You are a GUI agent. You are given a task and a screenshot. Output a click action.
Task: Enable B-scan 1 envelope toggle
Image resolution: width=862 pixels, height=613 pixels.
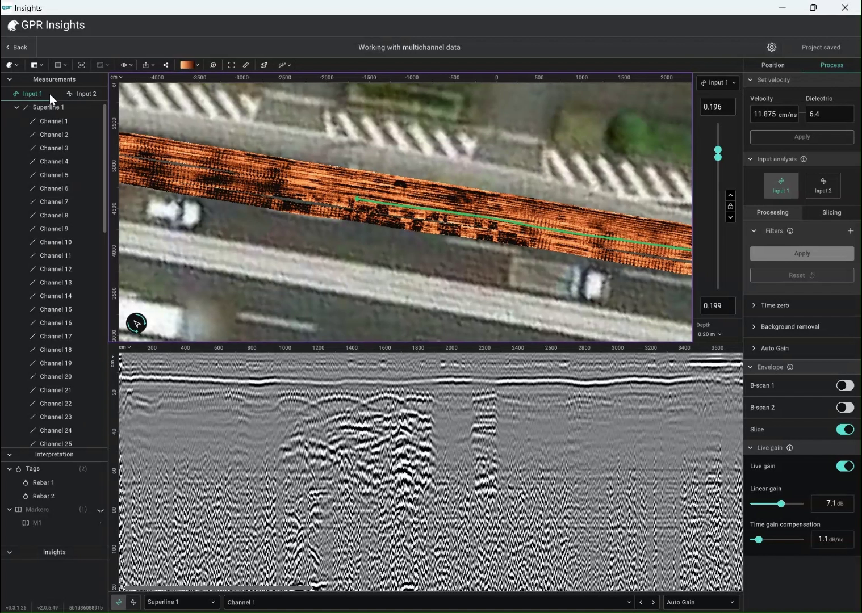(x=845, y=385)
